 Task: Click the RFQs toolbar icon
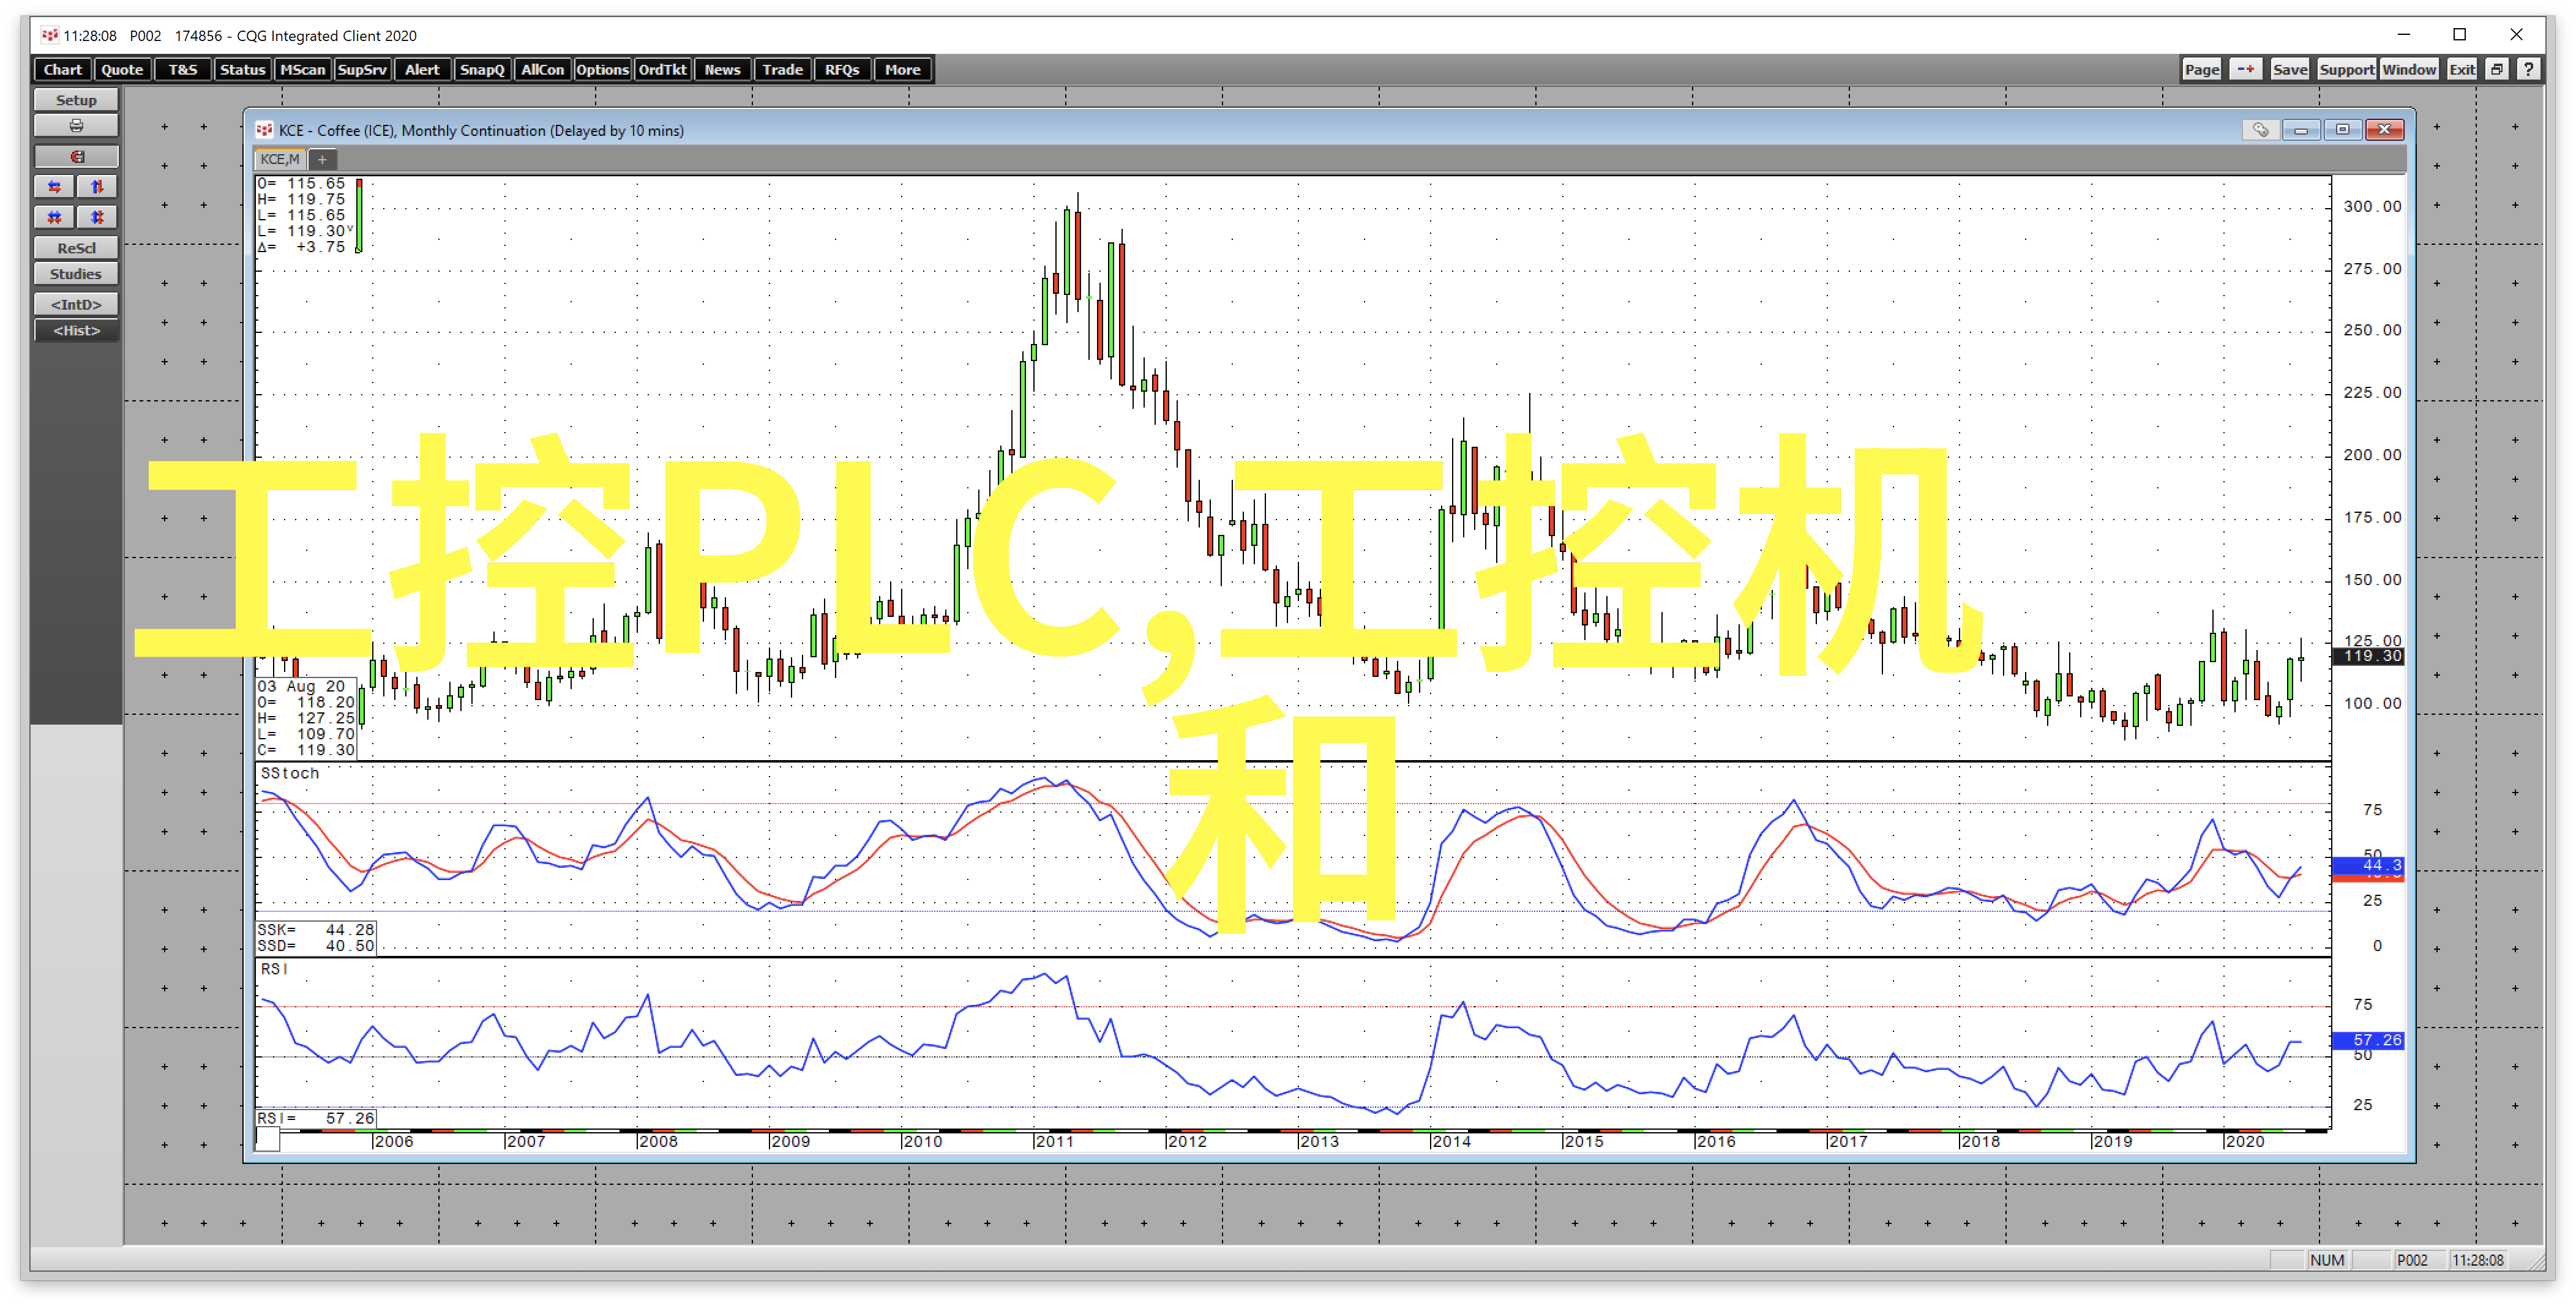[x=842, y=70]
